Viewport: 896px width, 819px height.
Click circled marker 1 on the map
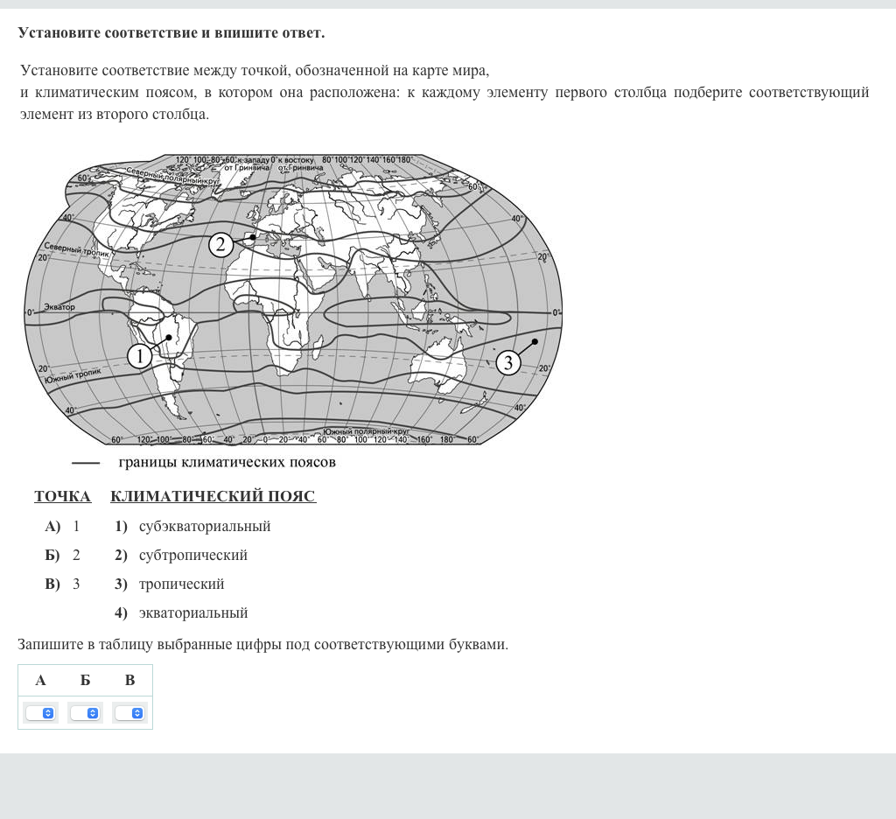[x=140, y=355]
